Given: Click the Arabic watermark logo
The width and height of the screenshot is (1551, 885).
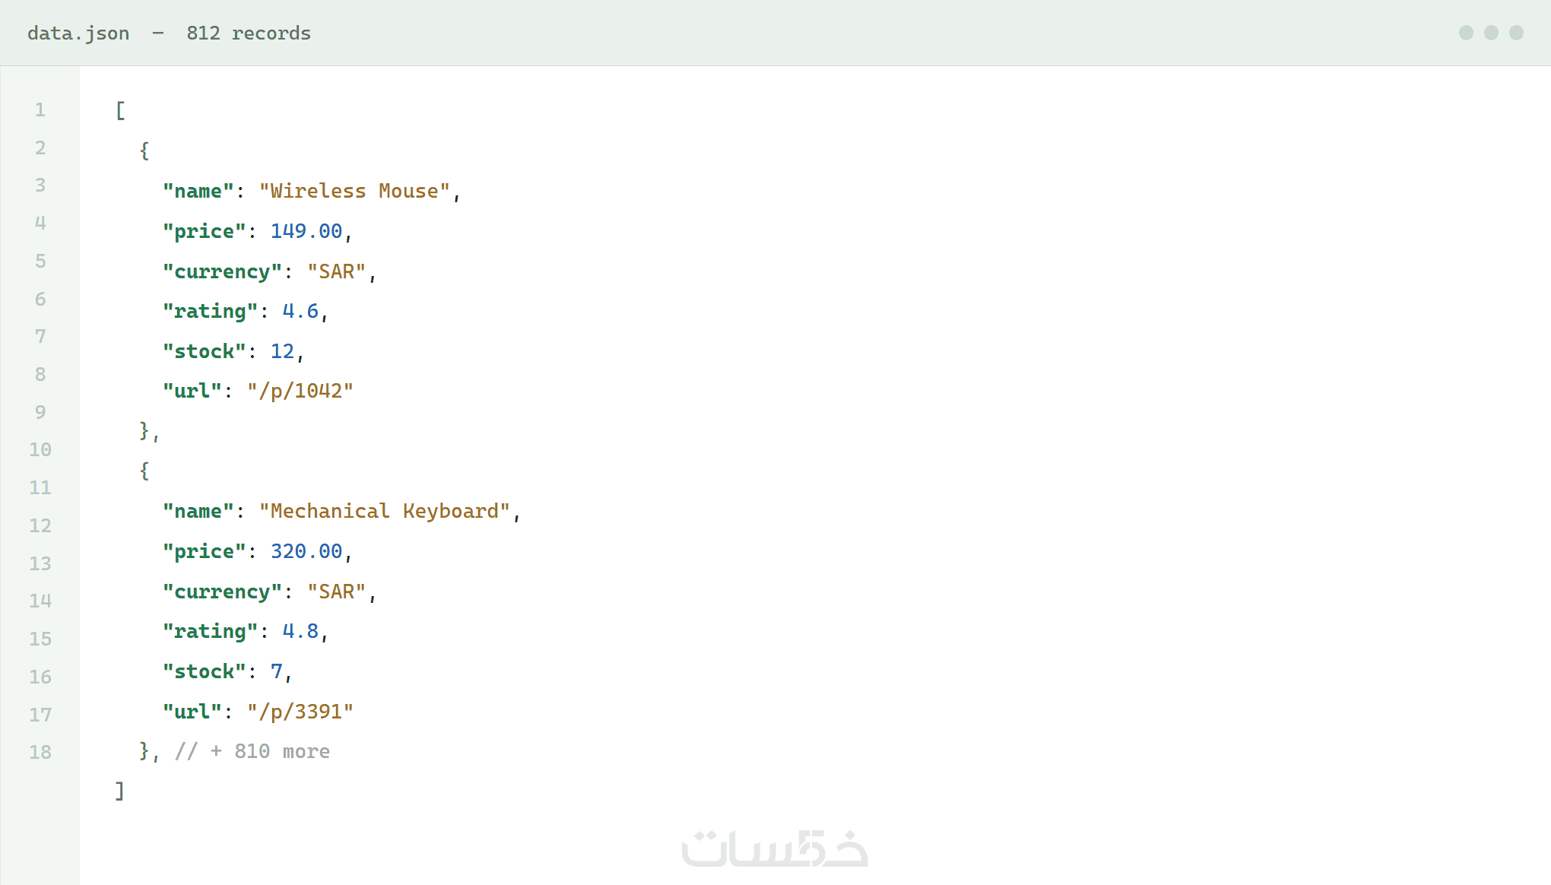Looking at the screenshot, I should click(x=775, y=848).
